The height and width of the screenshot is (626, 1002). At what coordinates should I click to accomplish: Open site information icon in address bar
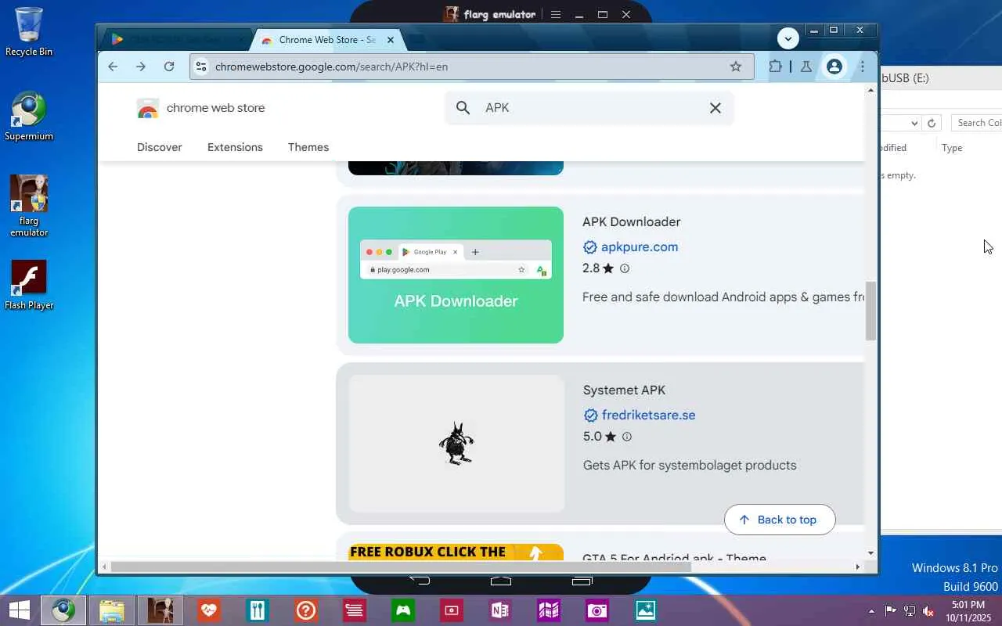[201, 67]
